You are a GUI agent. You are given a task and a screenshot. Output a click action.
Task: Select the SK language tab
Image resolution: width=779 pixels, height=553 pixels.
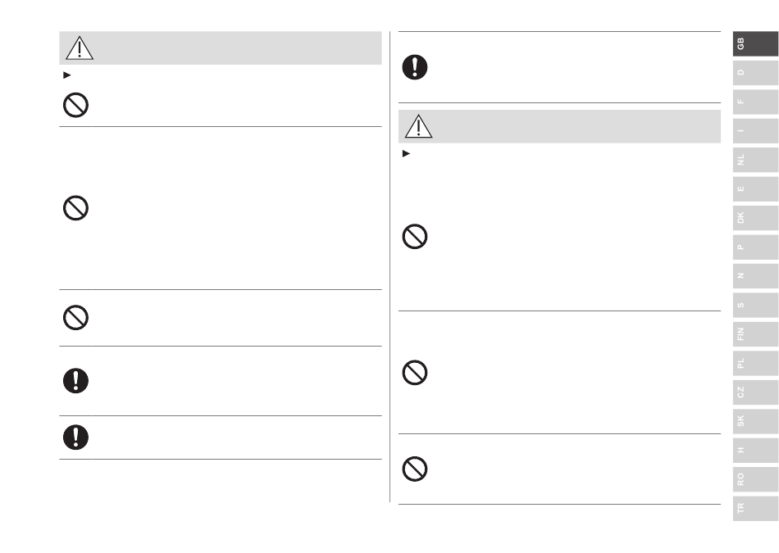tap(755, 421)
